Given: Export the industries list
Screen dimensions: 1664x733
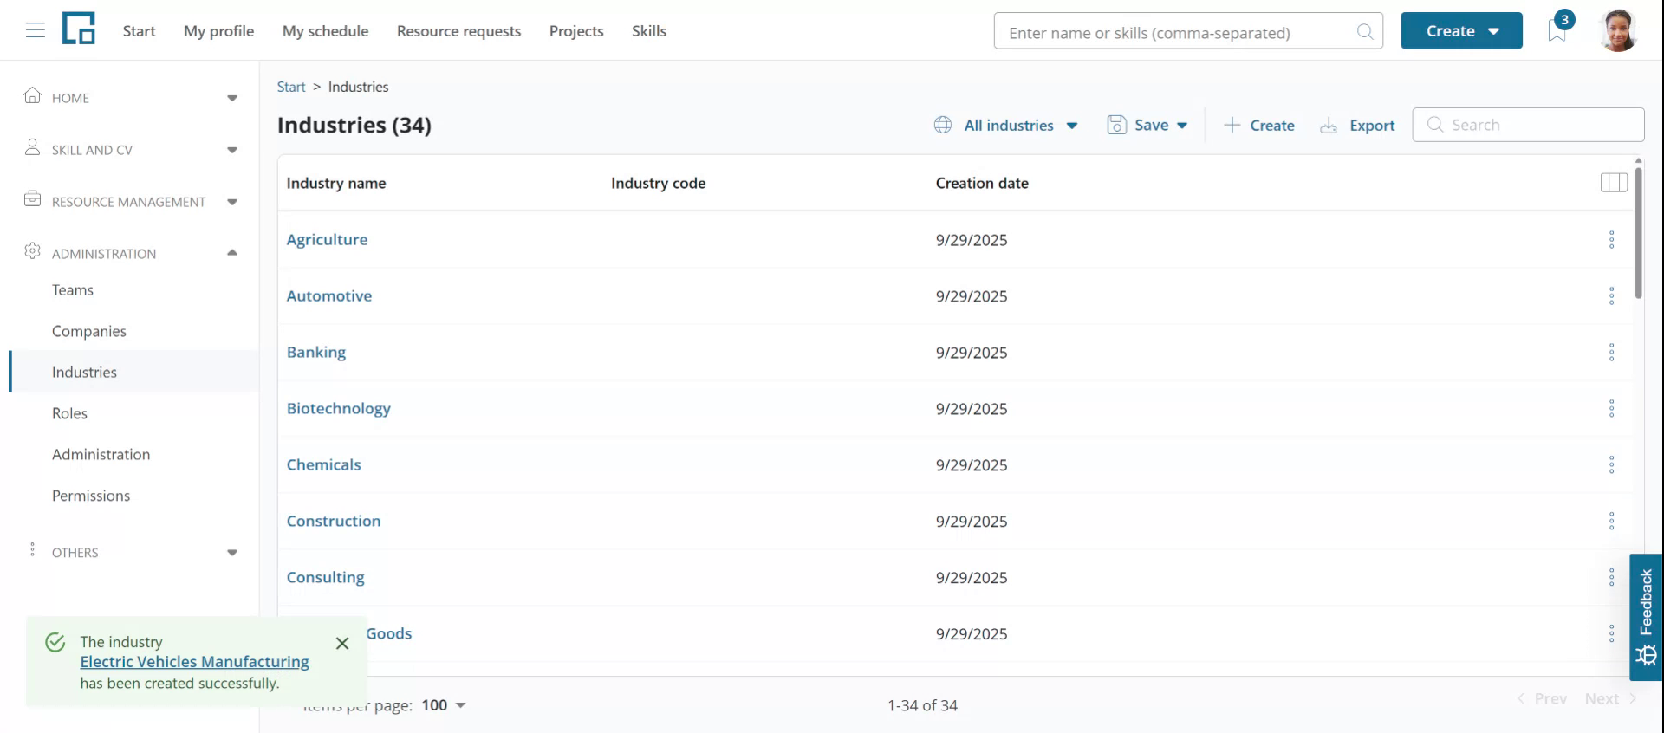Looking at the screenshot, I should point(1357,126).
